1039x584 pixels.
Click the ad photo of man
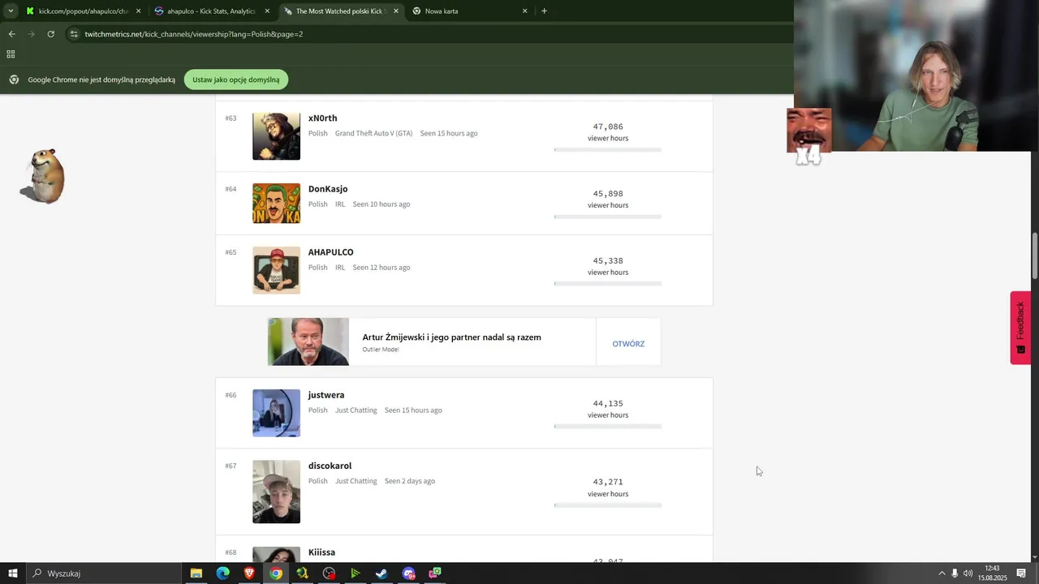tap(308, 341)
